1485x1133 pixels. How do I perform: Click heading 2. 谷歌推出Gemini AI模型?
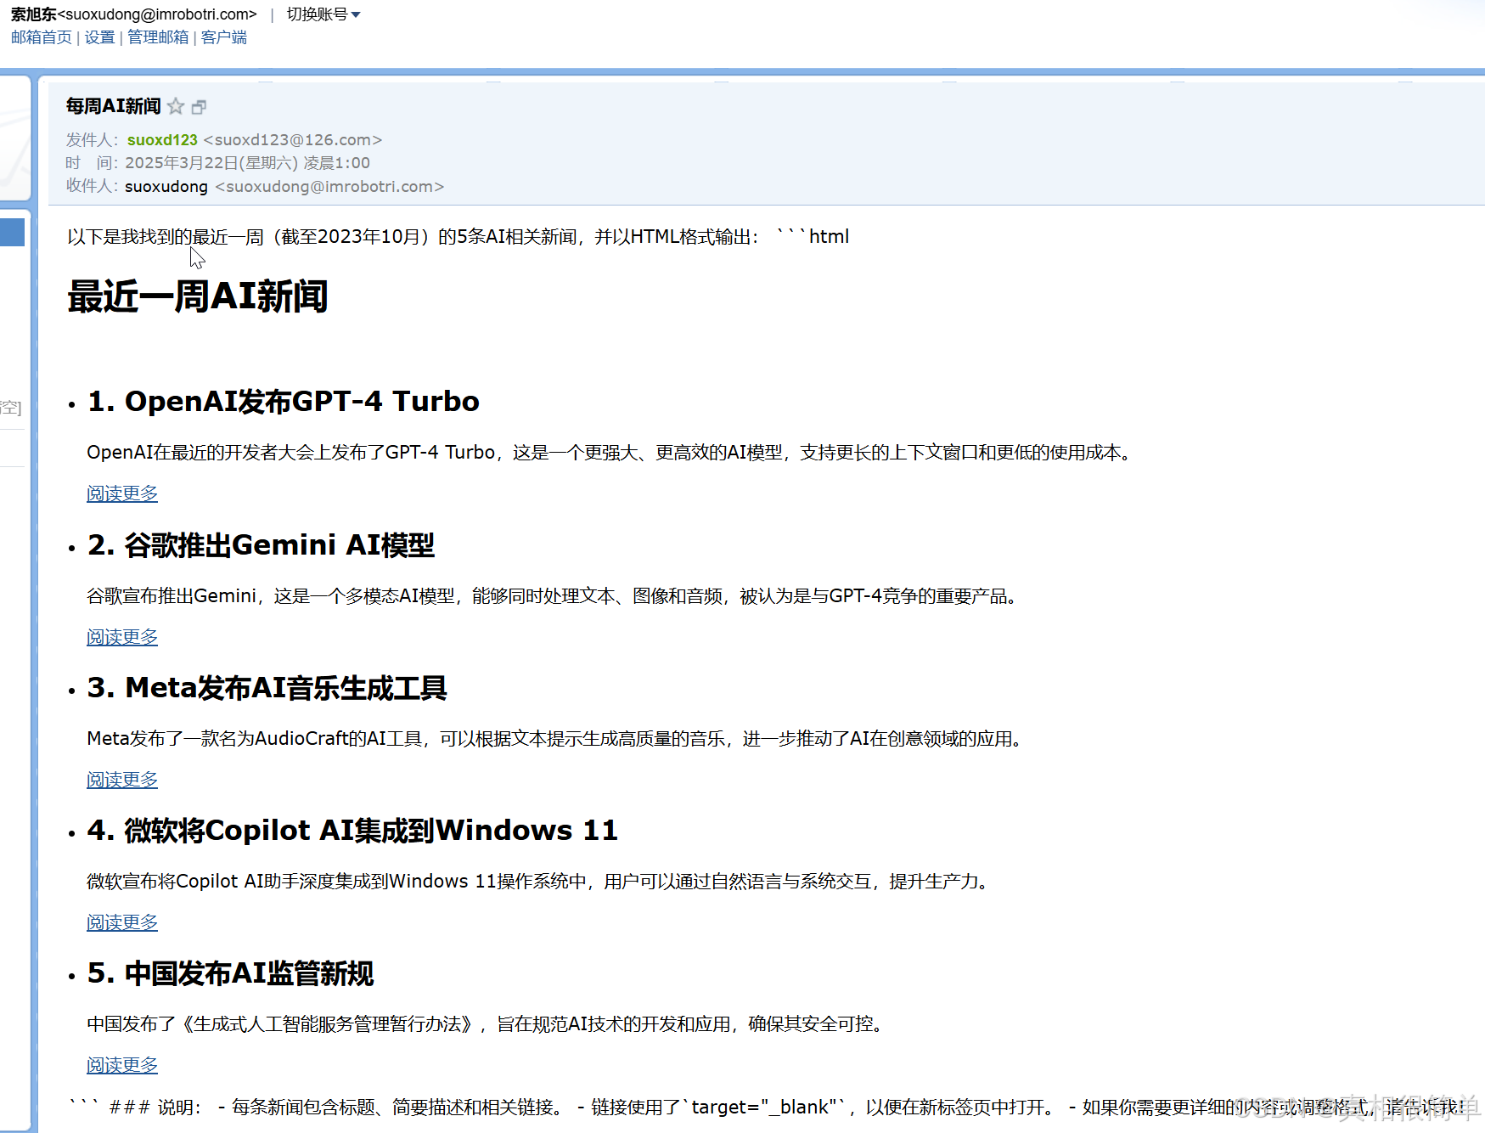point(262,544)
